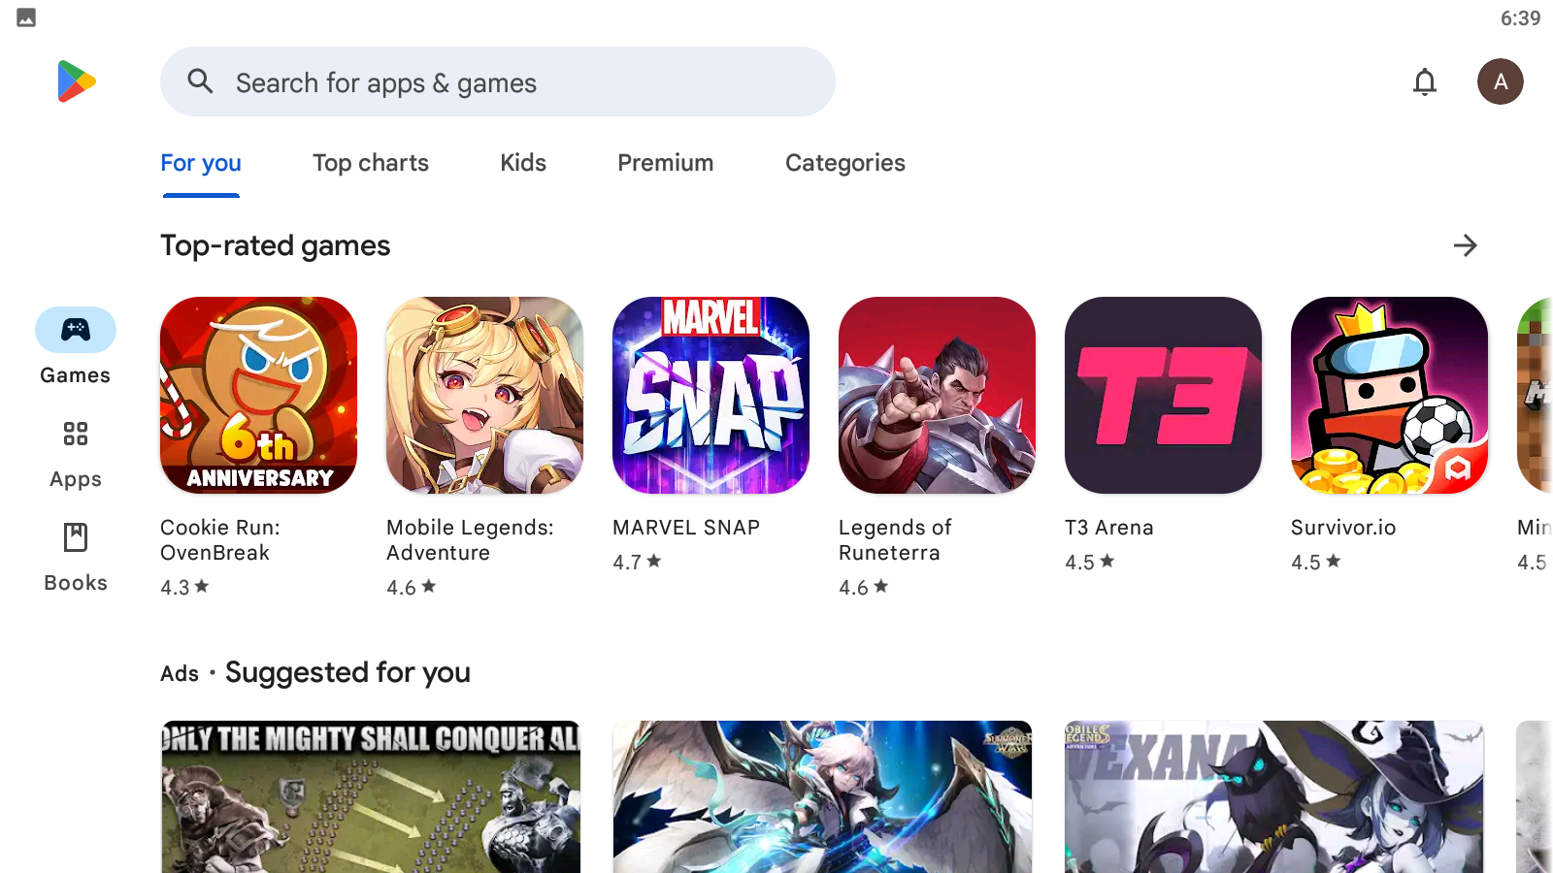The height and width of the screenshot is (873, 1553).
Task: Open the Mighty Shall Conquer ad banner
Action: tap(371, 796)
